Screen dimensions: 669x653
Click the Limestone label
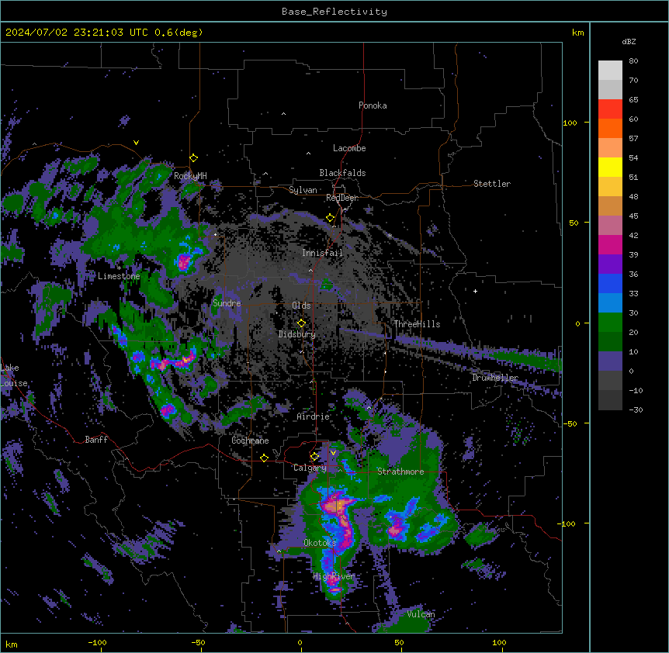click(119, 276)
